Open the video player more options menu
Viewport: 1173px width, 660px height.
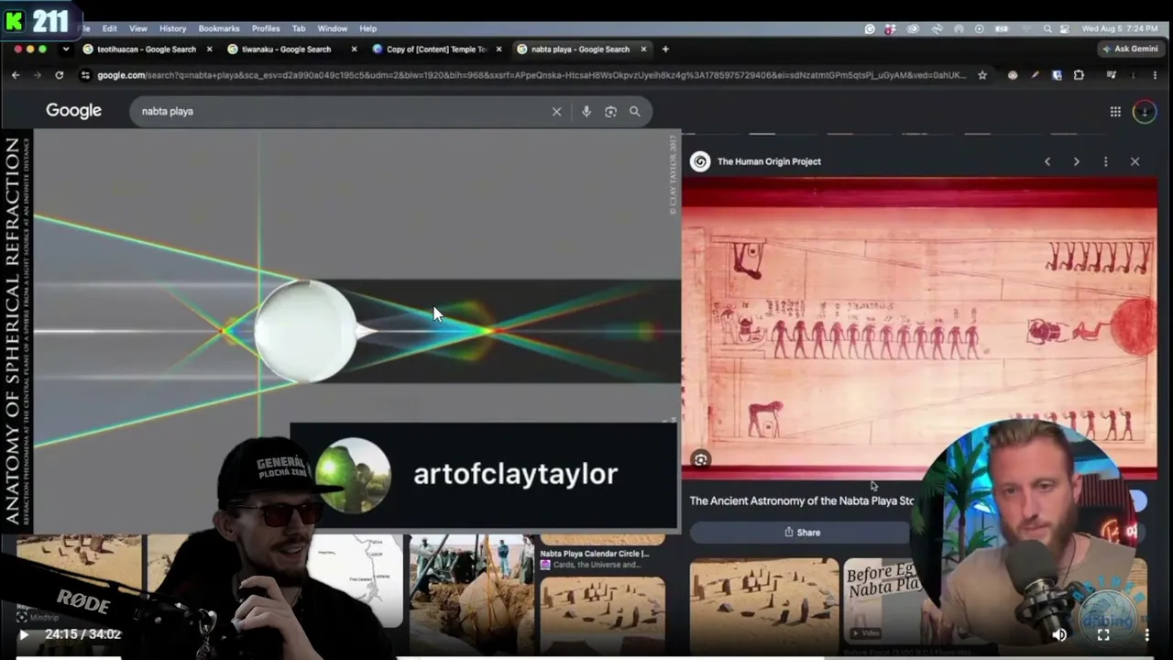(x=1146, y=634)
